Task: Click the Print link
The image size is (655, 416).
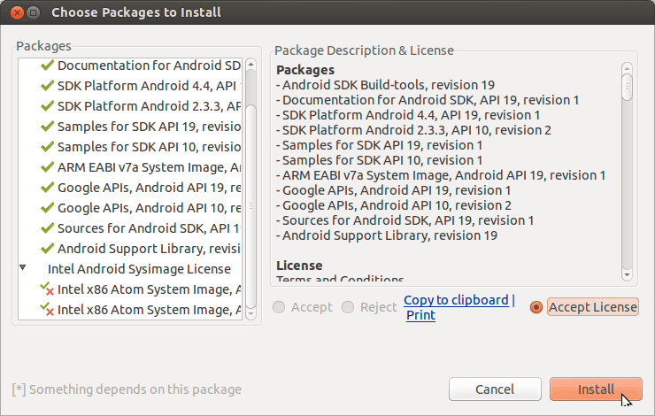Action: [420, 315]
